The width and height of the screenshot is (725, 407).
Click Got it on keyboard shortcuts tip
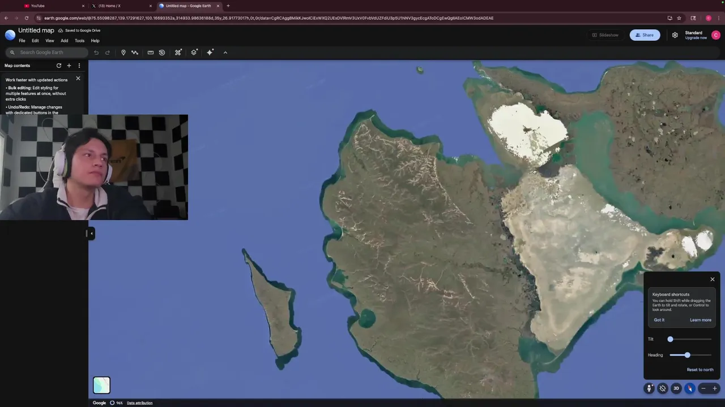tap(659, 320)
